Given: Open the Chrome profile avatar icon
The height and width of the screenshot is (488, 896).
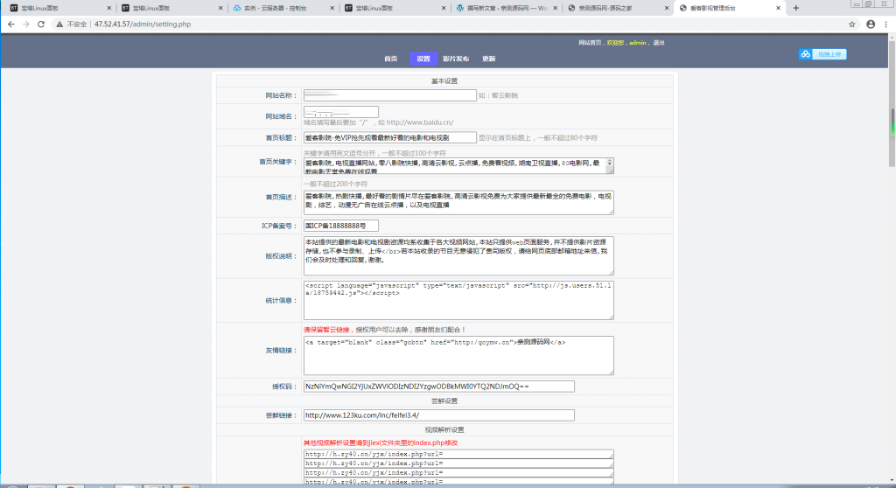Looking at the screenshot, I should 871,24.
